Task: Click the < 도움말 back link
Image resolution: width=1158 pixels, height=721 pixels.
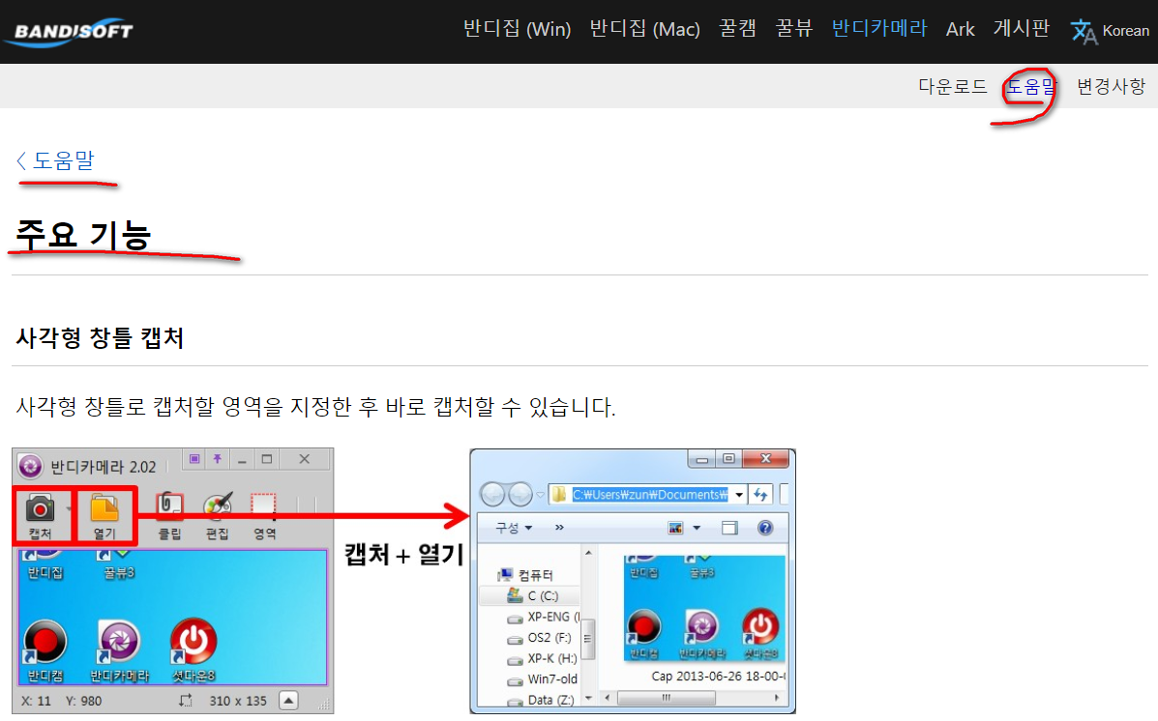Action: click(55, 160)
